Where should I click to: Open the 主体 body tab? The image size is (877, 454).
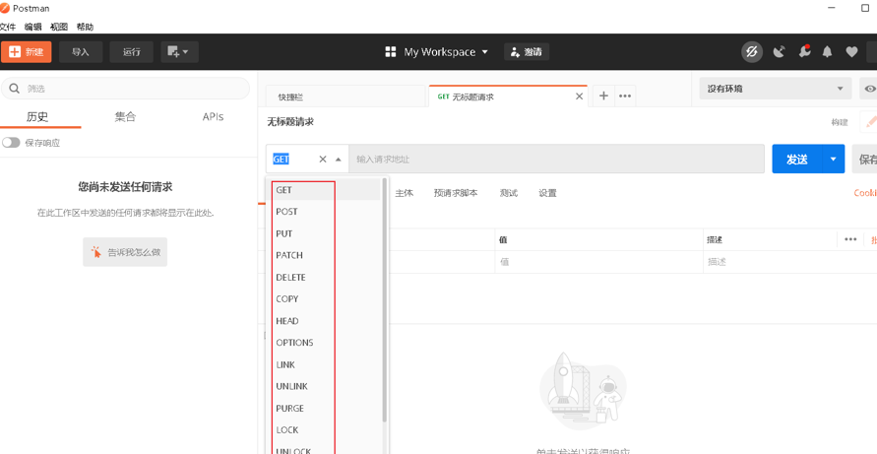pyautogui.click(x=404, y=193)
